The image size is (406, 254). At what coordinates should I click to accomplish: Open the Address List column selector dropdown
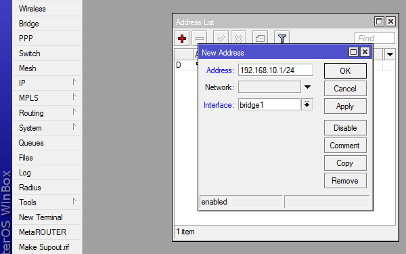pos(390,54)
